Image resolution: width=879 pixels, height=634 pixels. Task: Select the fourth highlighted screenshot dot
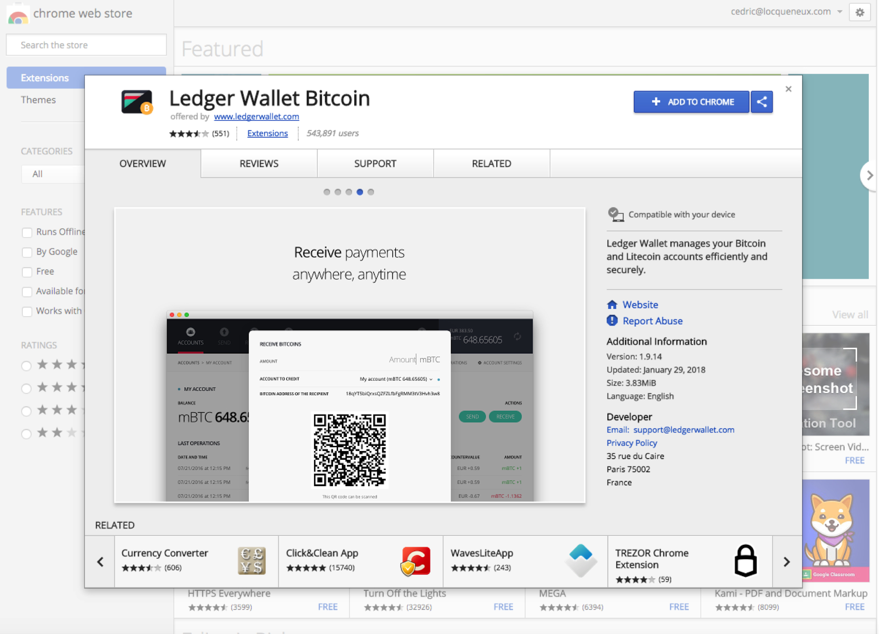click(360, 192)
